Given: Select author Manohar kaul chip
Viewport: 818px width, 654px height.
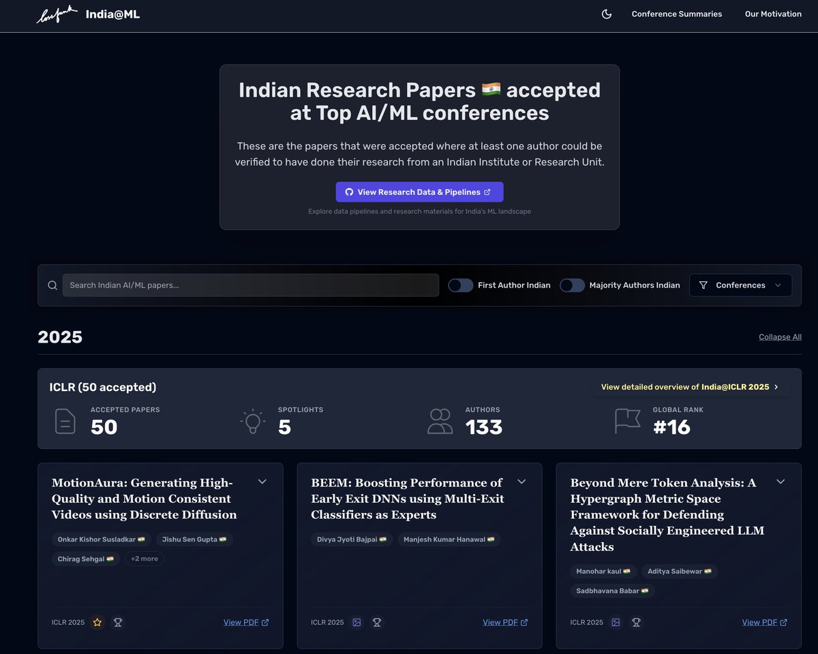Looking at the screenshot, I should (603, 572).
